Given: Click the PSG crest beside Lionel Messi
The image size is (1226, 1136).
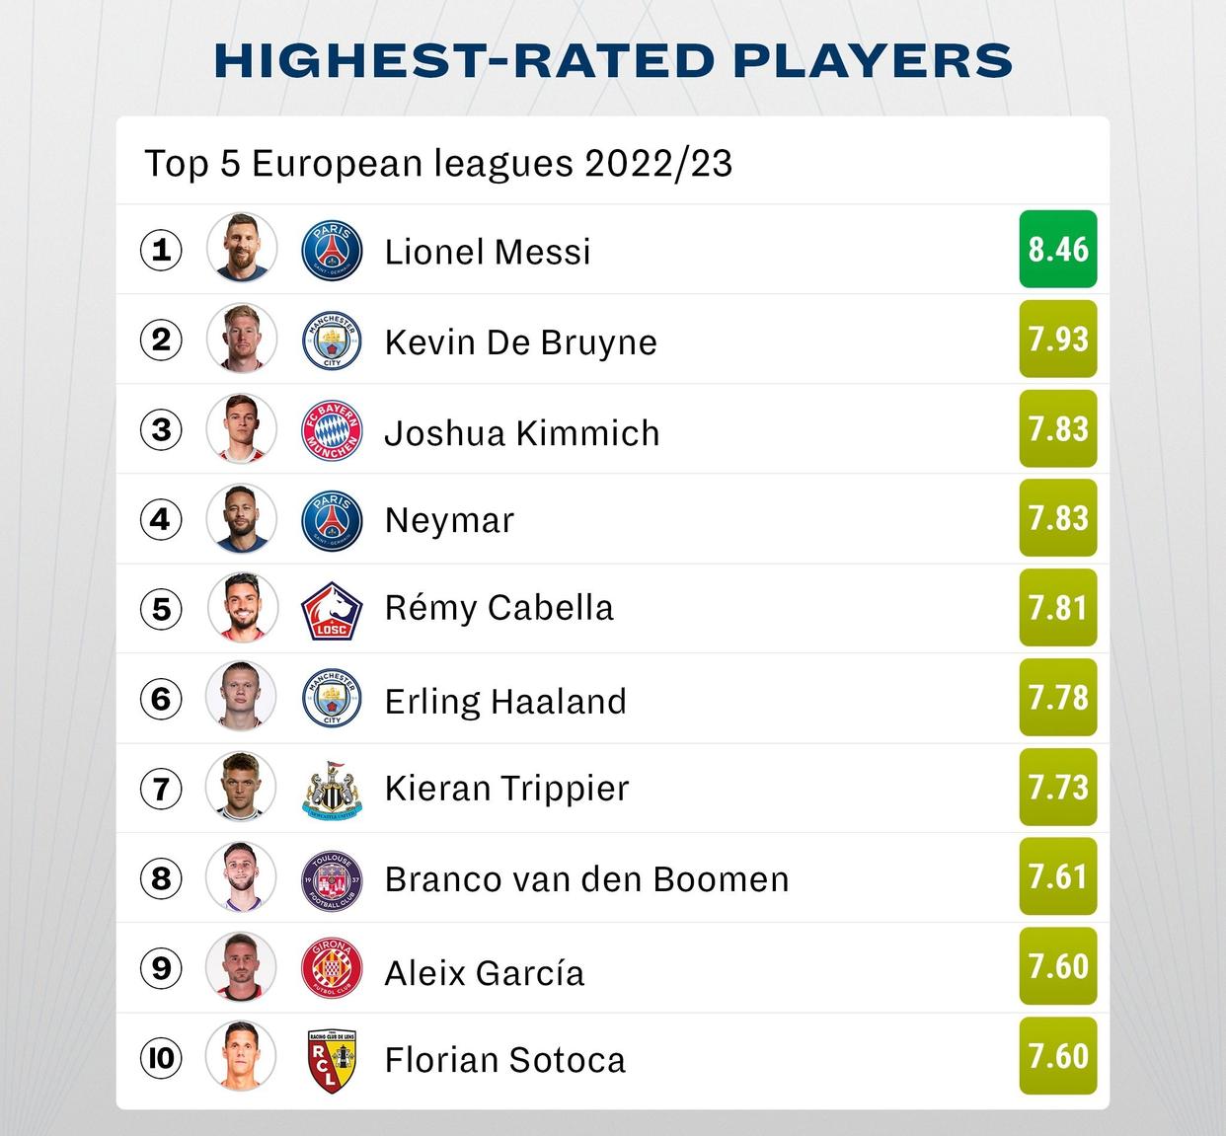Looking at the screenshot, I should [x=332, y=250].
